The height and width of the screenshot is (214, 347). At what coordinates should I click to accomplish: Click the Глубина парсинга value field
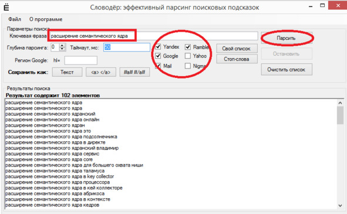(55, 47)
